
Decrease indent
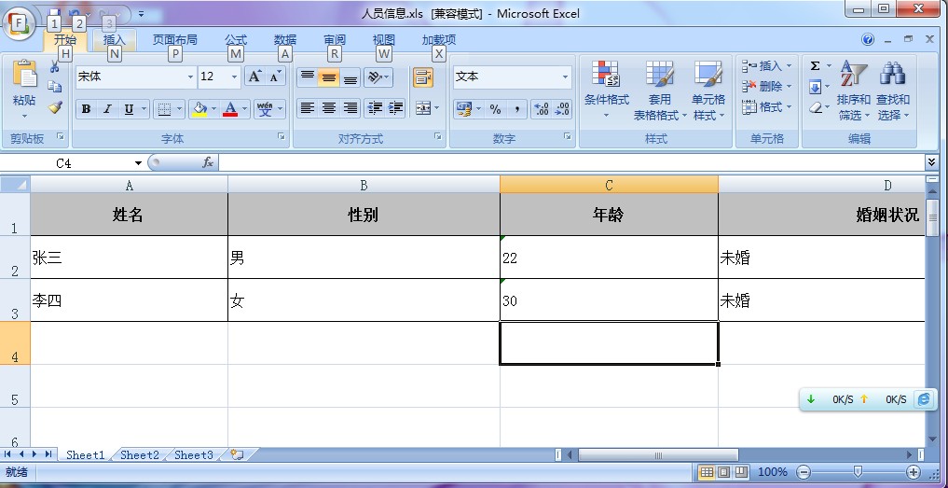click(x=375, y=108)
